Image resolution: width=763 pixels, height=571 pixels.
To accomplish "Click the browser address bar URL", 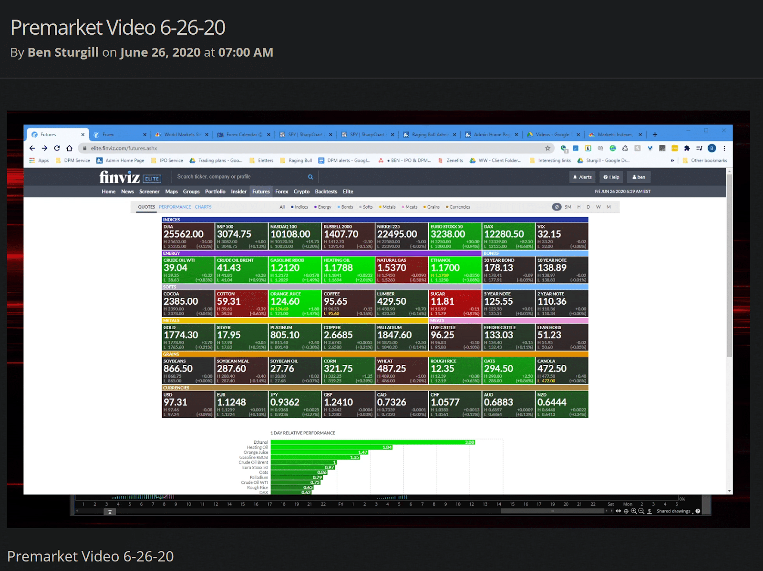I will [124, 148].
